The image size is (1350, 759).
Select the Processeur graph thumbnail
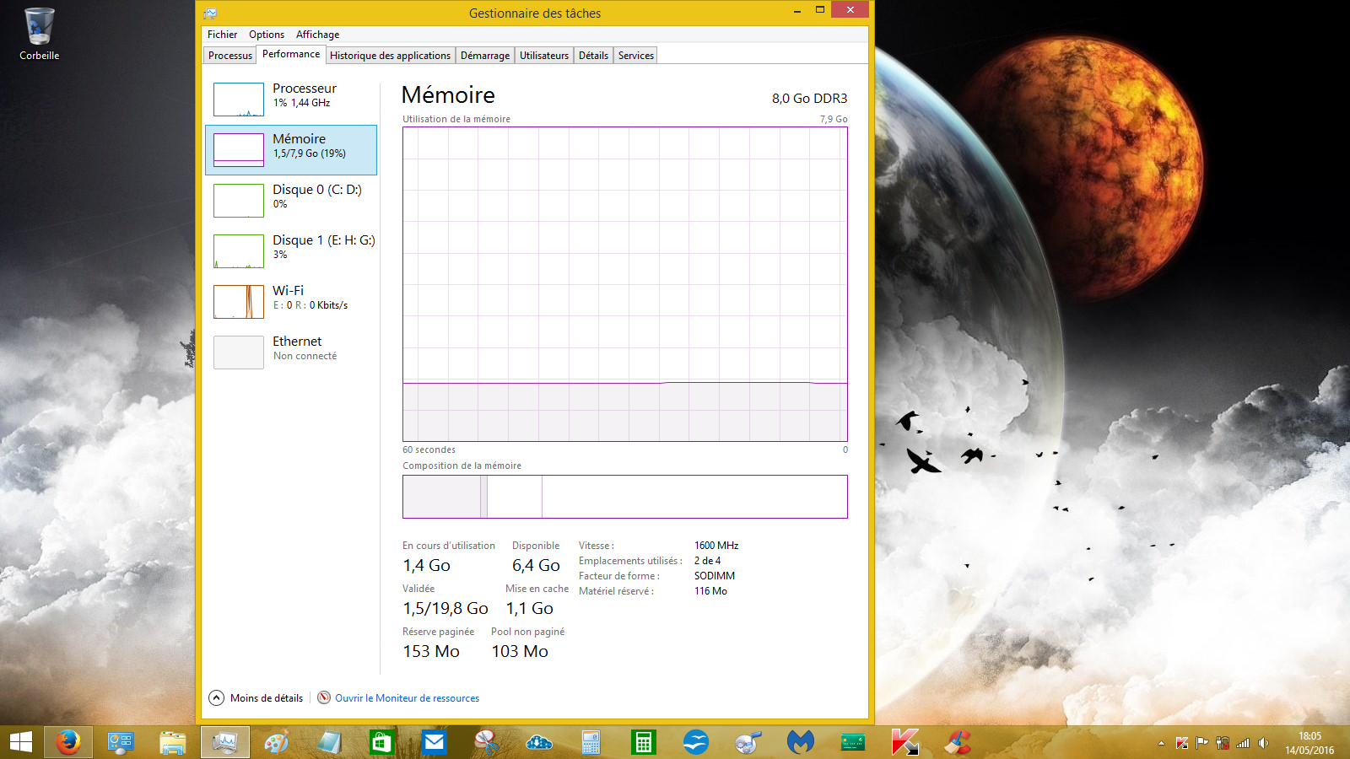(239, 100)
